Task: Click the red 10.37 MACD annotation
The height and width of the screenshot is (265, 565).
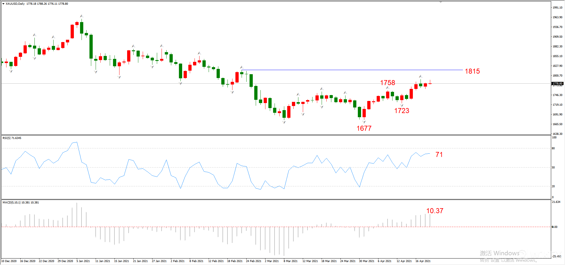Action: (x=435, y=211)
